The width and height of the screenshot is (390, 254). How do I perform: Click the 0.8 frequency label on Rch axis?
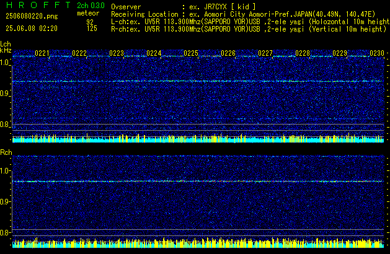[x=5, y=232]
